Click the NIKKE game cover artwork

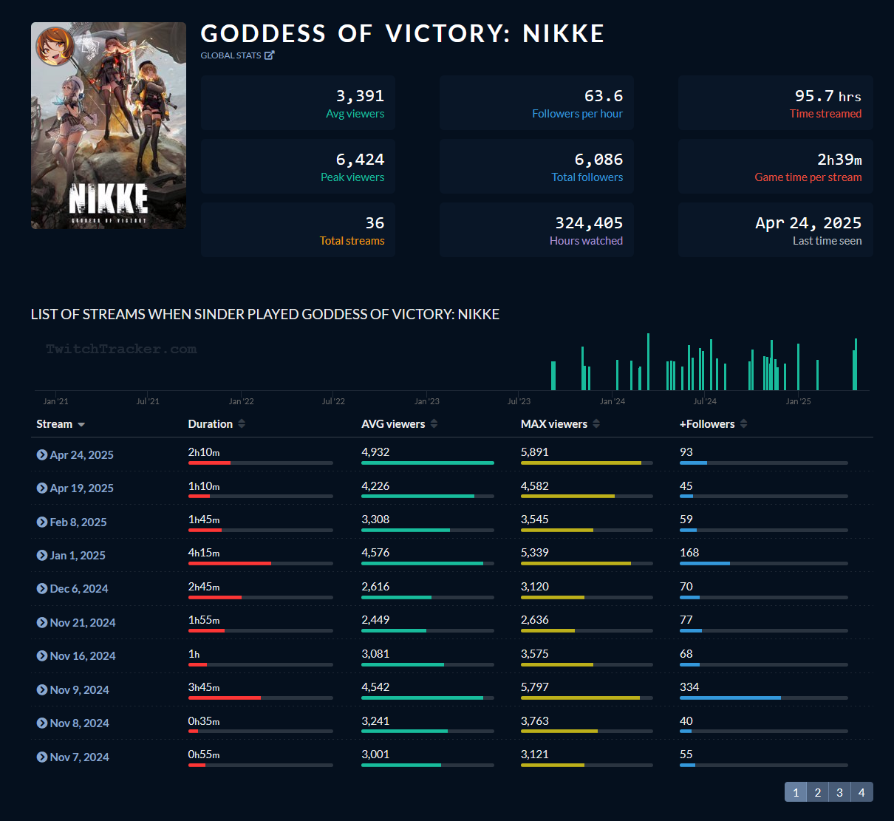click(109, 148)
